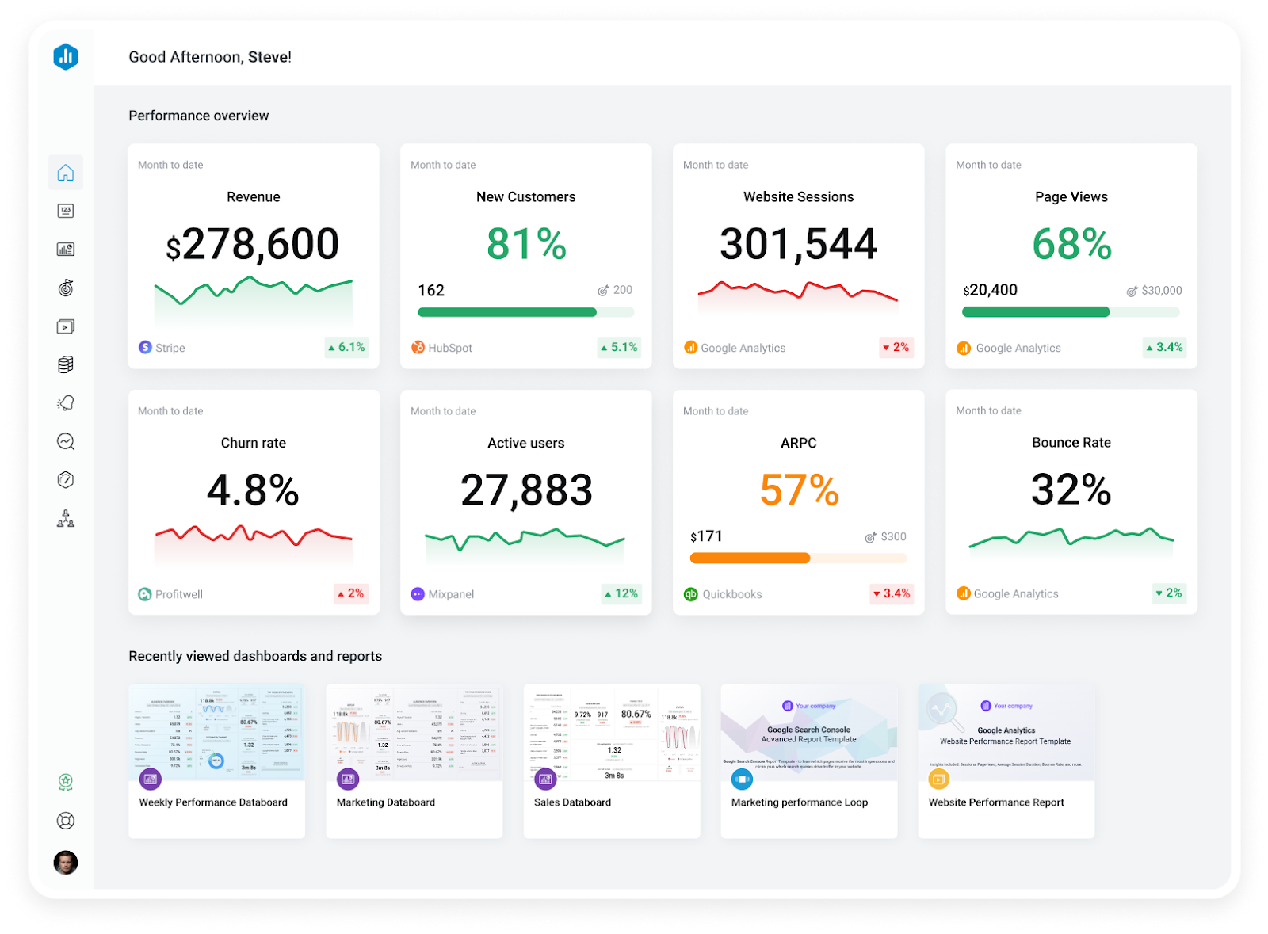
Task: Click Steve's profile avatar
Action: tap(66, 863)
